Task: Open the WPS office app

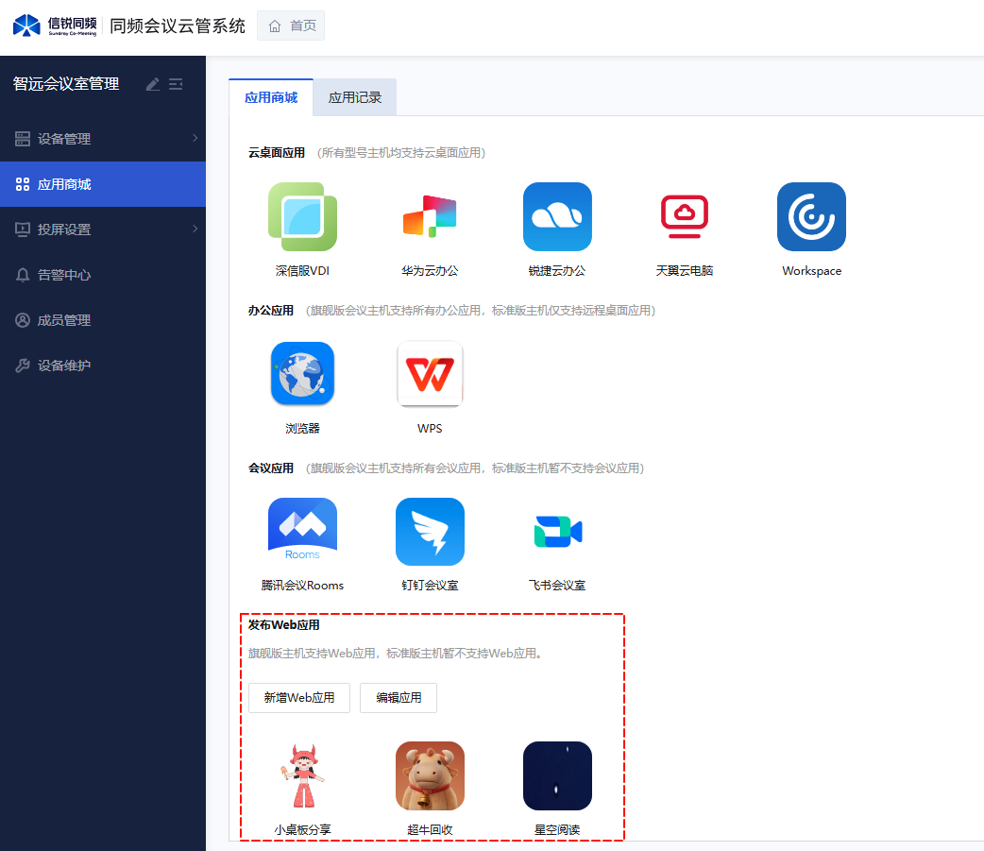Action: (x=430, y=375)
